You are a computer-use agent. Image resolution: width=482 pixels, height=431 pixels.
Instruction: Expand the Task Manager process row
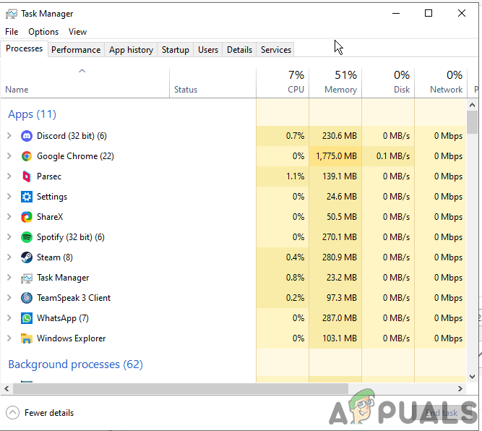click(9, 278)
